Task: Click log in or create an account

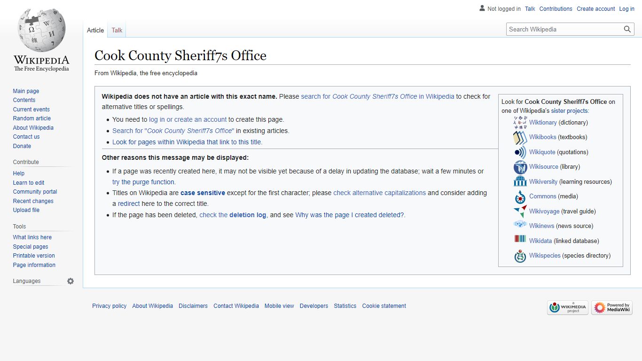Action: (188, 119)
